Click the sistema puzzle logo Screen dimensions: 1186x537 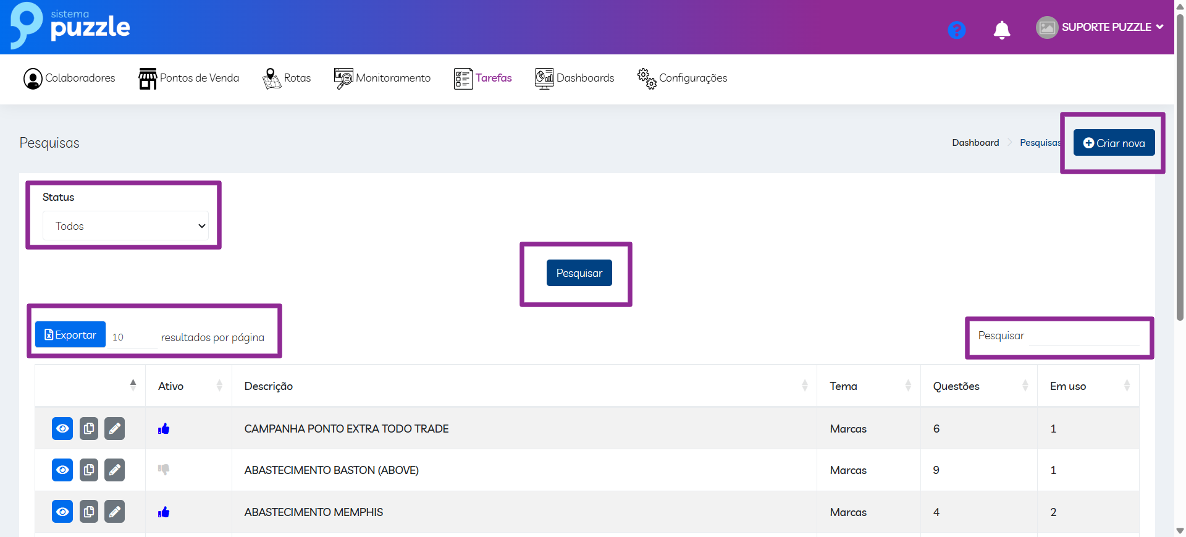tap(70, 25)
